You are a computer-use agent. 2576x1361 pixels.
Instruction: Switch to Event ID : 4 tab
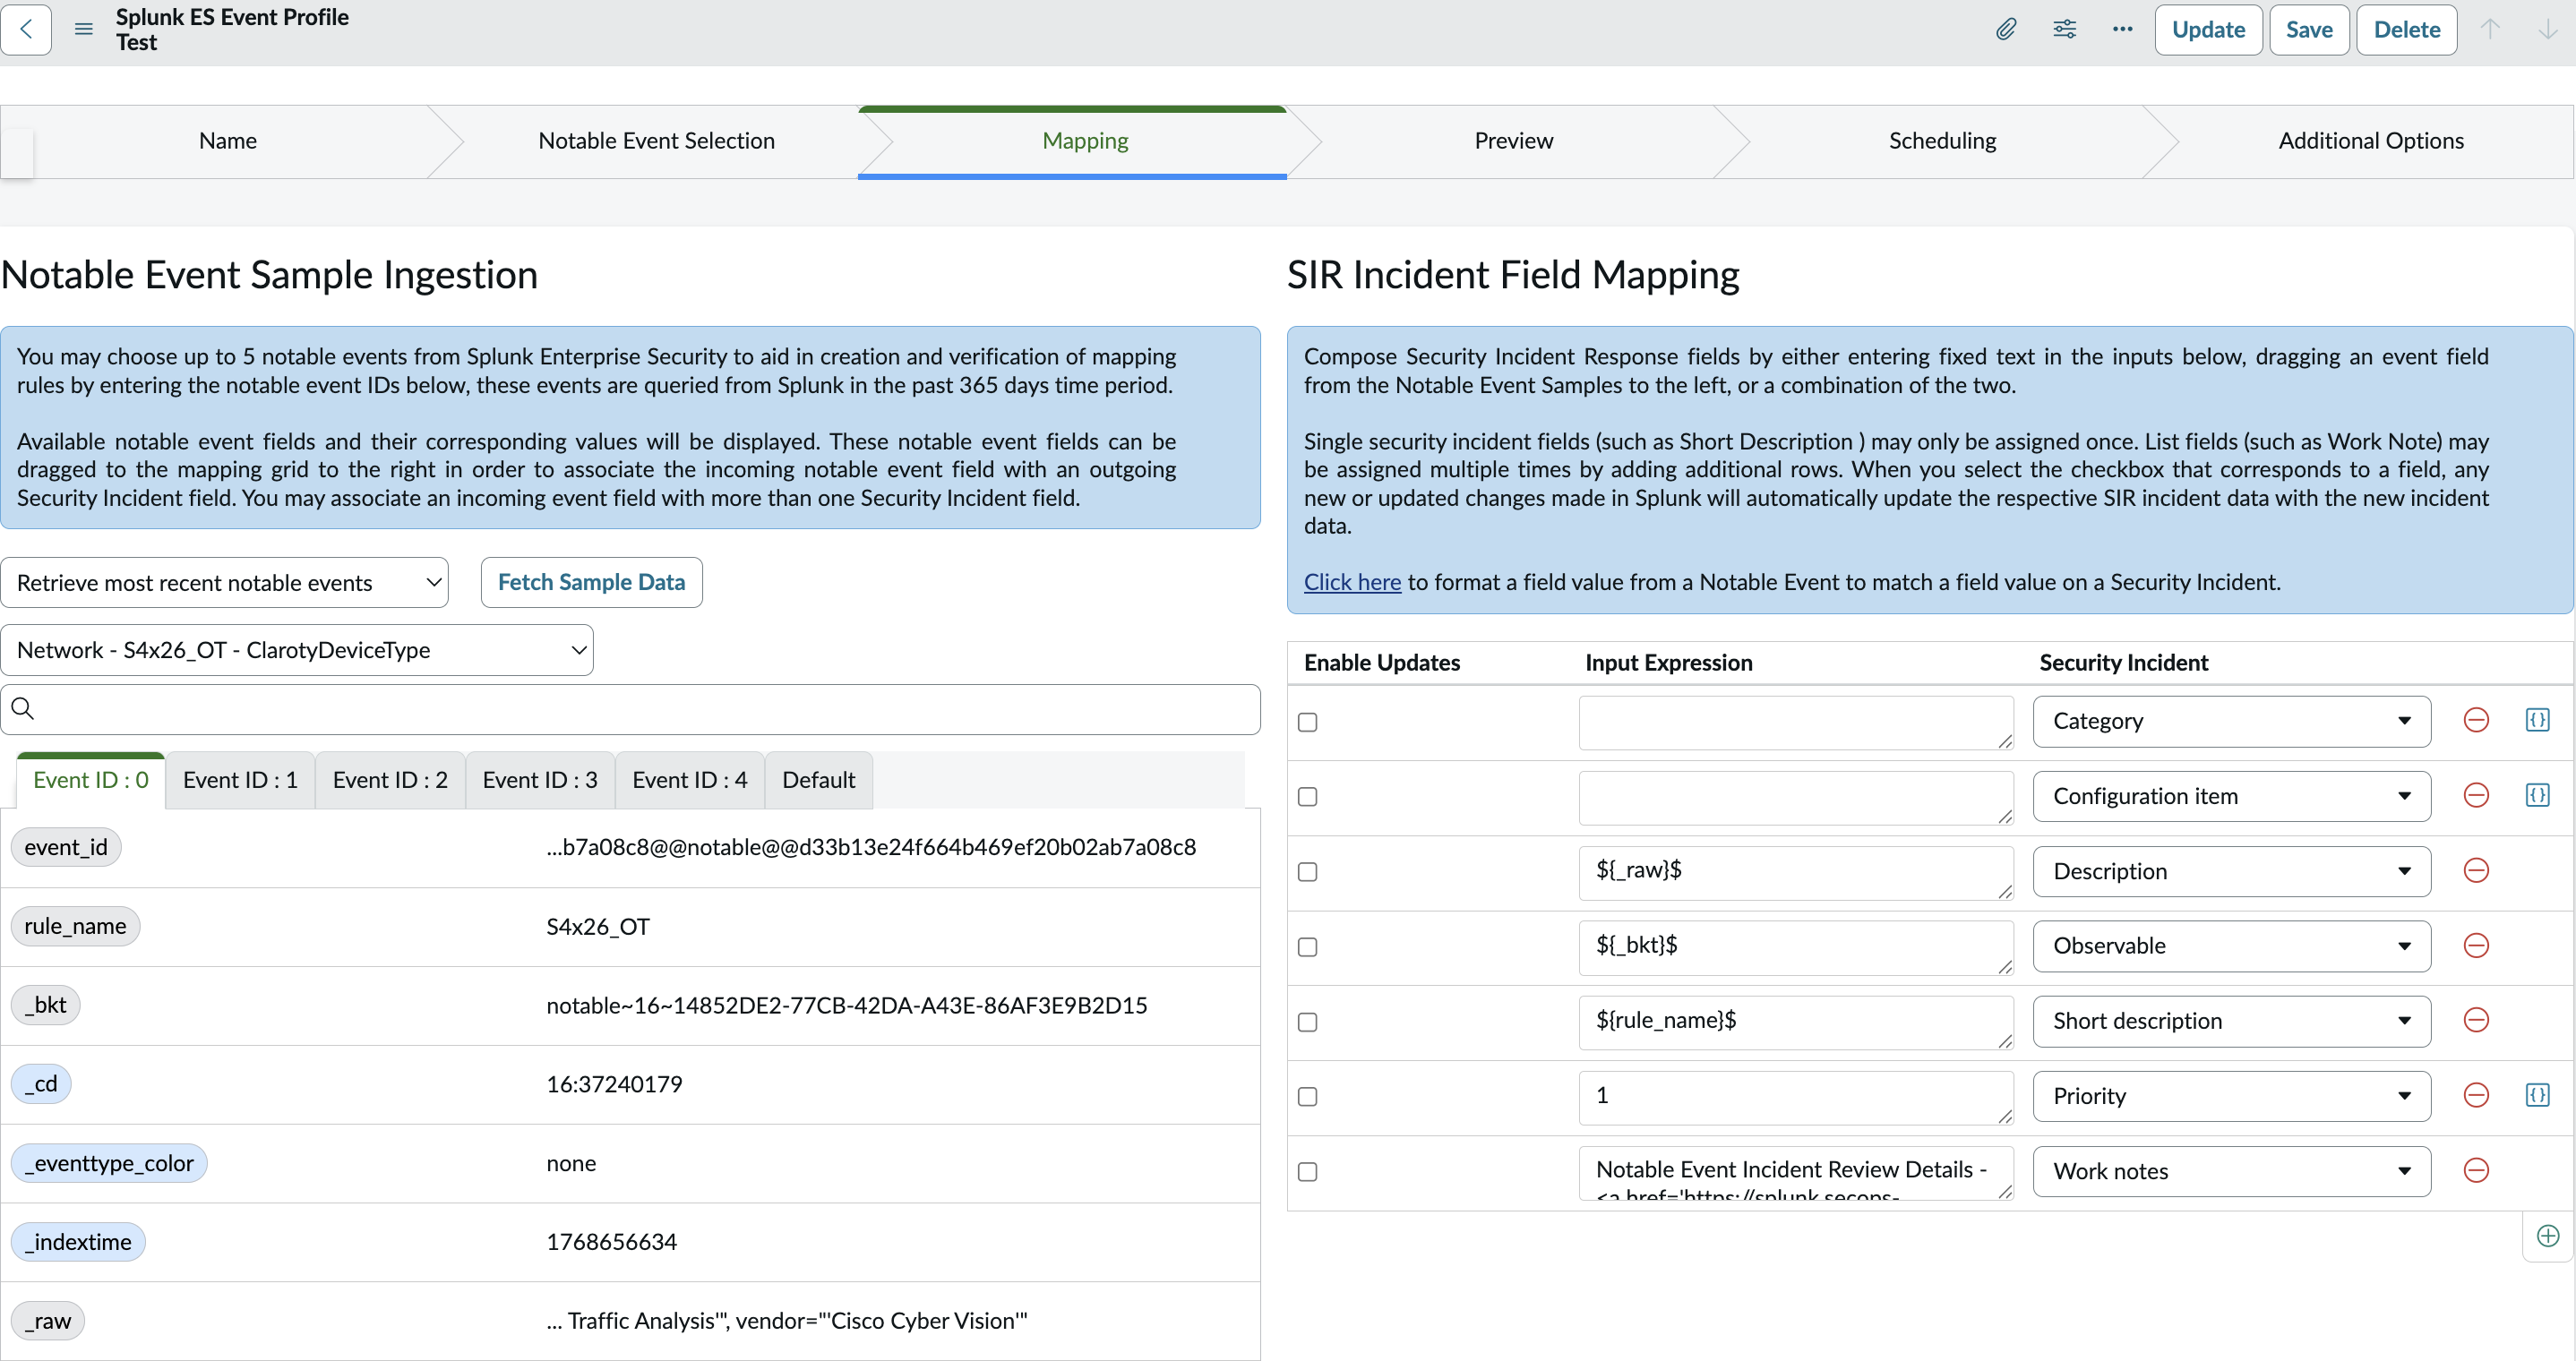tap(690, 780)
